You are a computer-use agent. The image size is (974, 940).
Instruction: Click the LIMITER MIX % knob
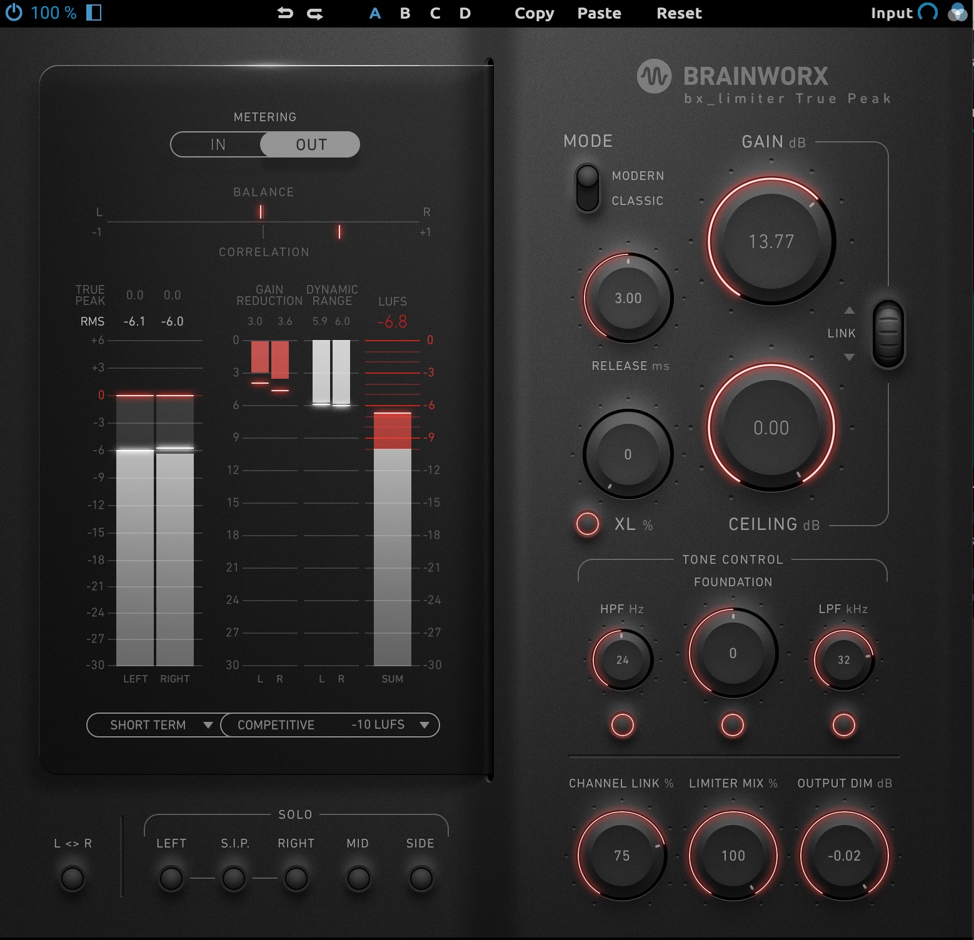733,856
